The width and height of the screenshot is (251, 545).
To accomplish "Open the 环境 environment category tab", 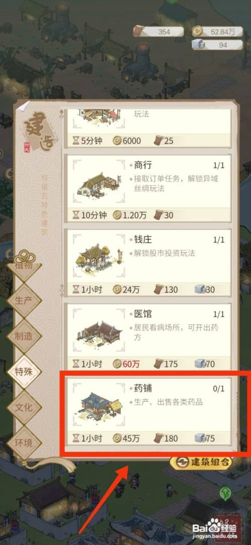I will coord(24,443).
